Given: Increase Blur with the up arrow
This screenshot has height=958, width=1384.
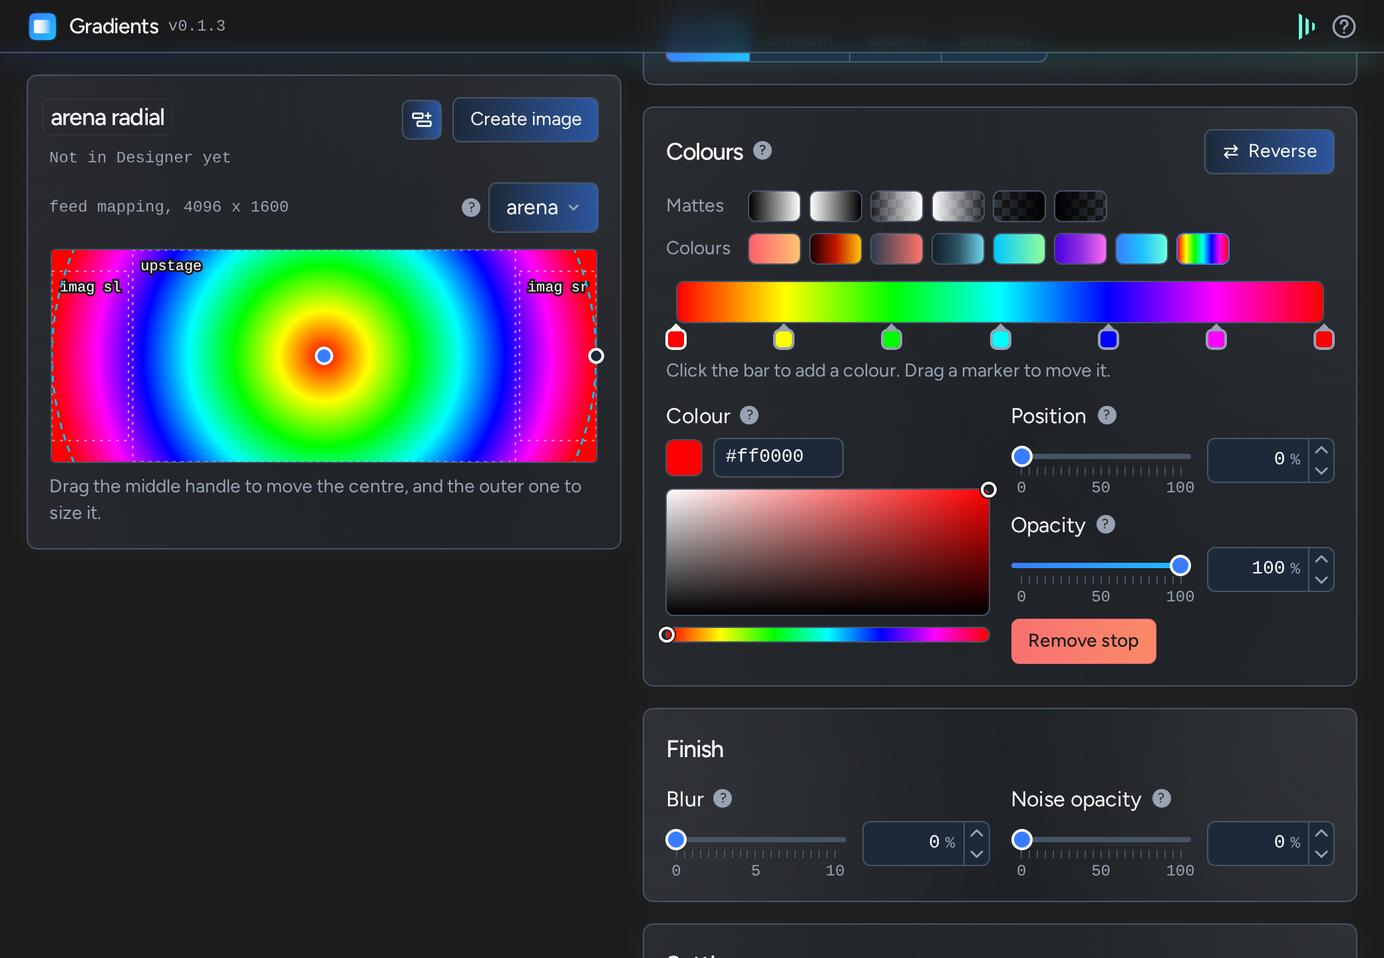Looking at the screenshot, I should click(977, 833).
